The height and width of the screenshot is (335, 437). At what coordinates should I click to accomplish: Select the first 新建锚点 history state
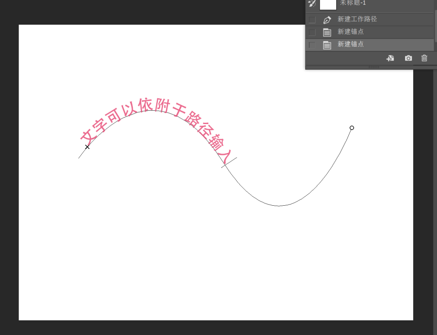(x=350, y=32)
